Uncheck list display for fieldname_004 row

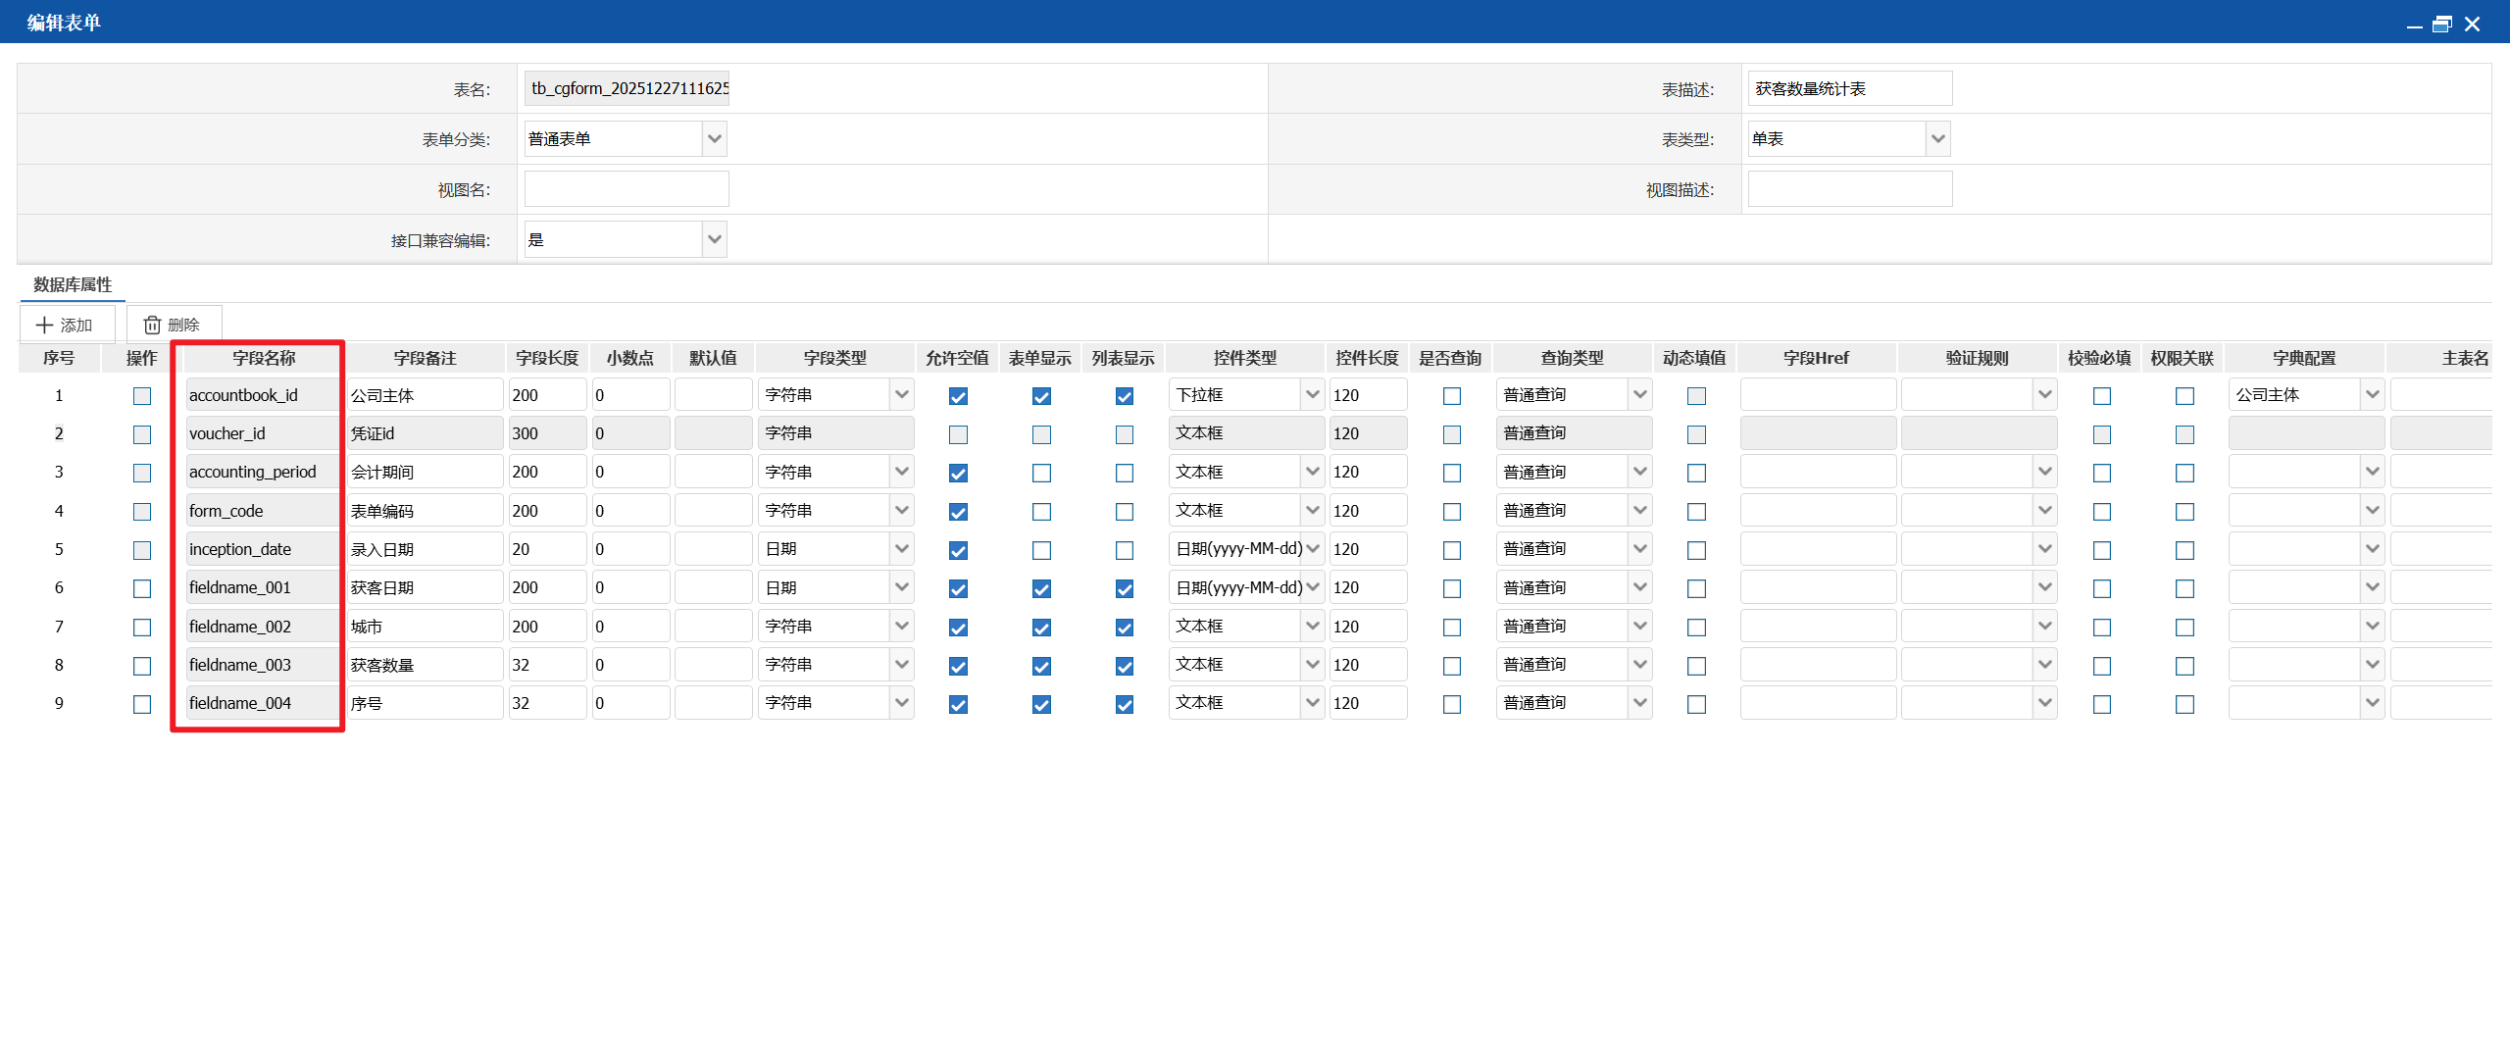click(x=1125, y=704)
